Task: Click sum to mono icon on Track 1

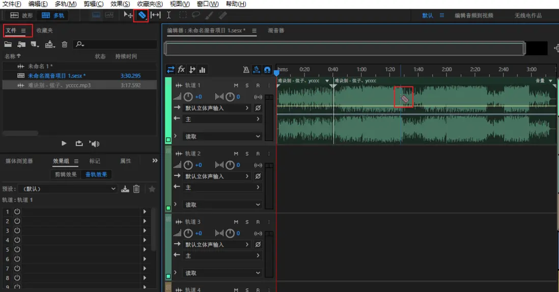Action: click(258, 97)
